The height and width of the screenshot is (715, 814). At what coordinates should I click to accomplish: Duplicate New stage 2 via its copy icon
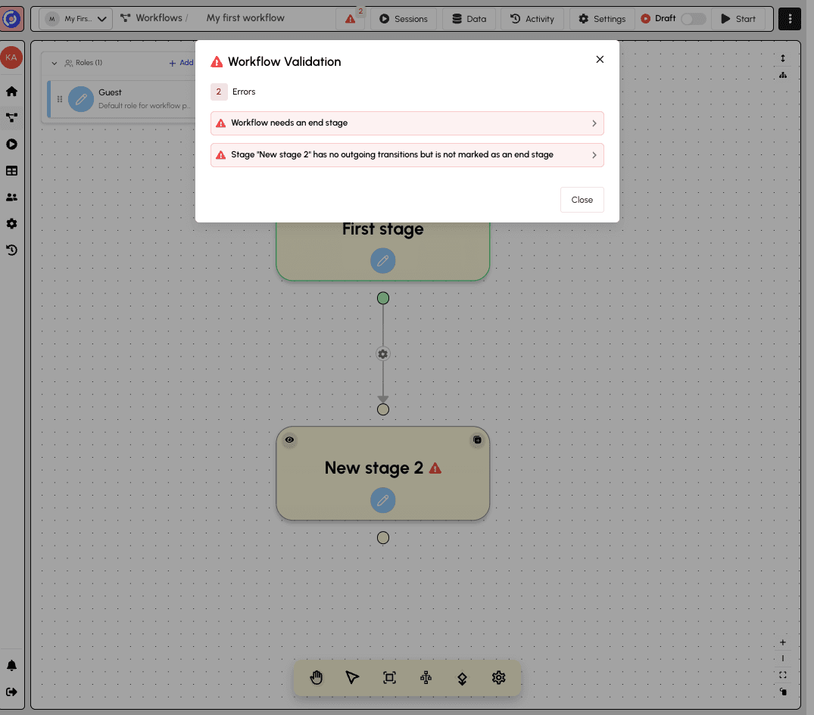pyautogui.click(x=477, y=440)
